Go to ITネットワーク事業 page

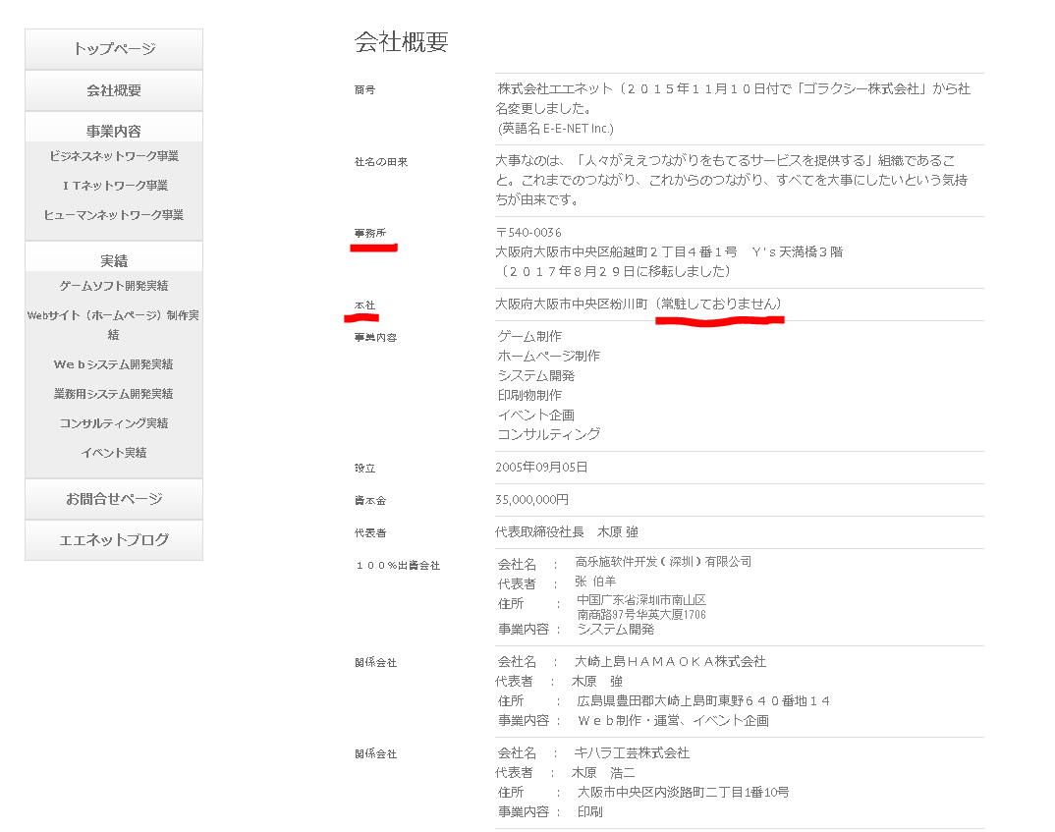pos(114,186)
